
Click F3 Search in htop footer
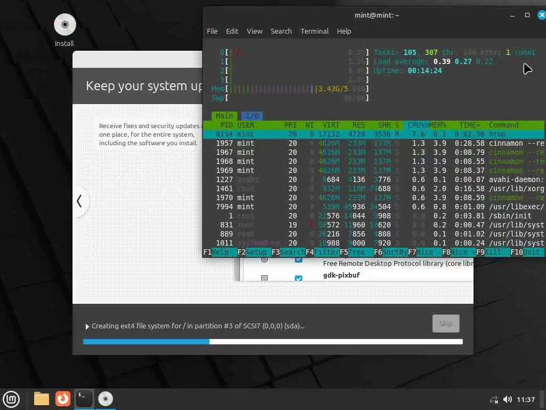(x=288, y=252)
